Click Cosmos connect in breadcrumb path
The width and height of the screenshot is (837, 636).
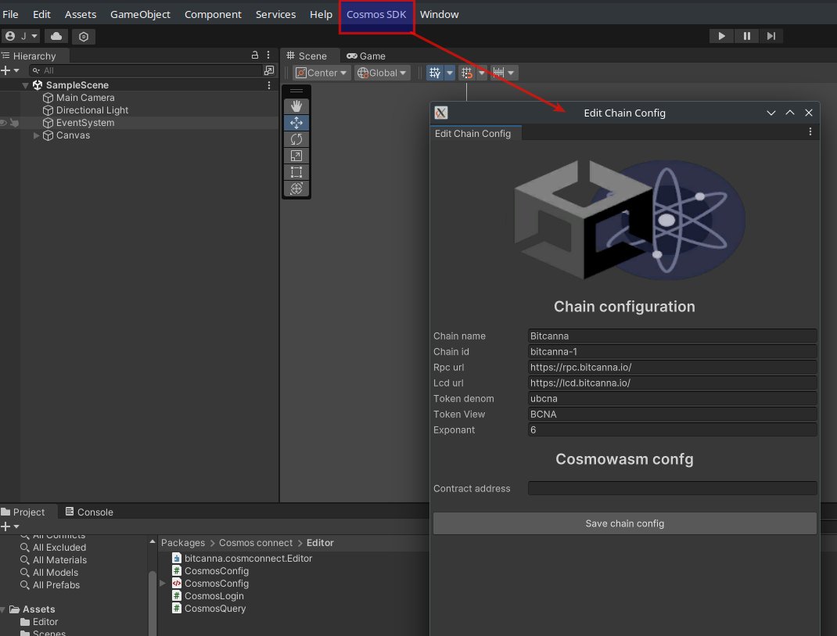pos(256,543)
